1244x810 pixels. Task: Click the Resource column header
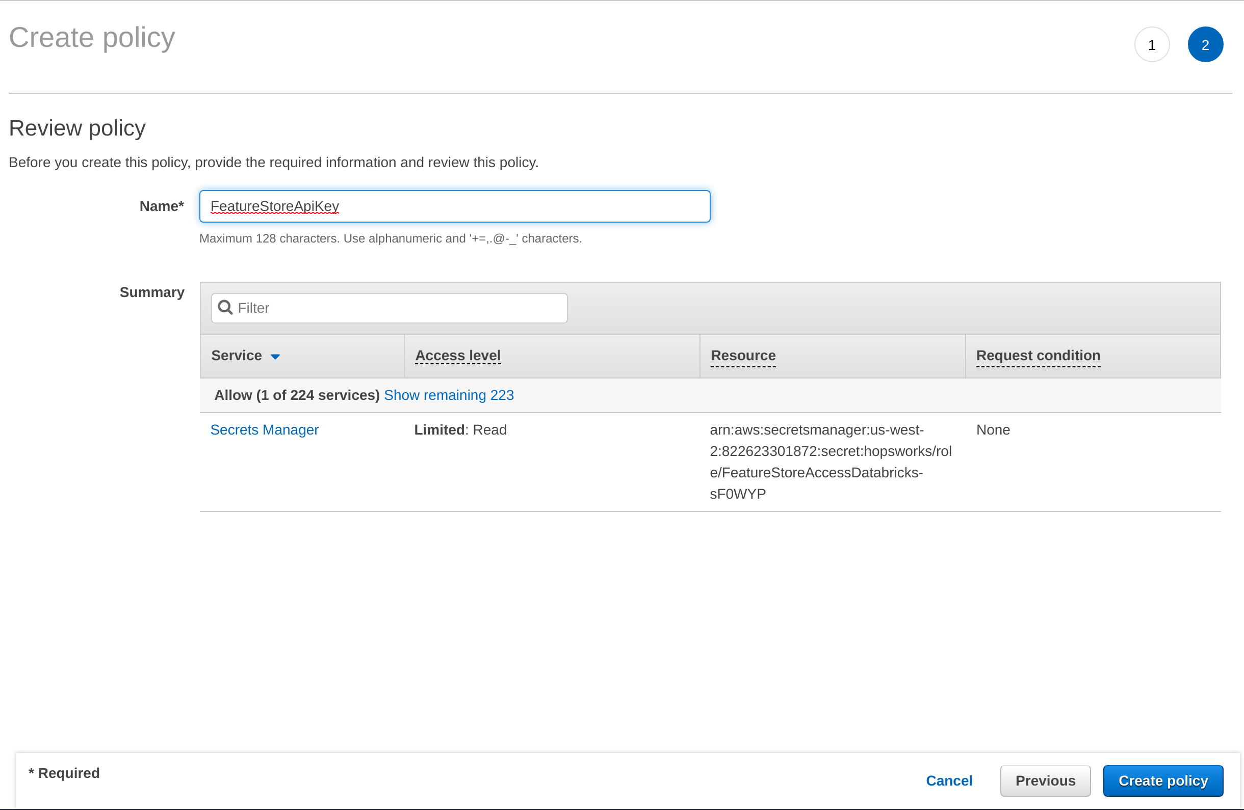pos(743,356)
